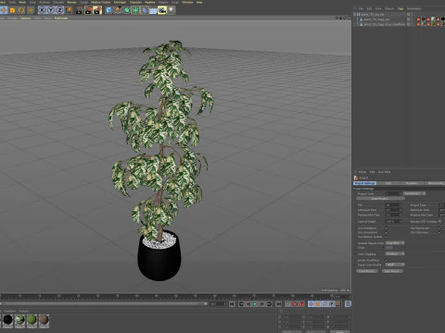Click the Light bulb icon
445x333 pixels.
[x=172, y=10]
